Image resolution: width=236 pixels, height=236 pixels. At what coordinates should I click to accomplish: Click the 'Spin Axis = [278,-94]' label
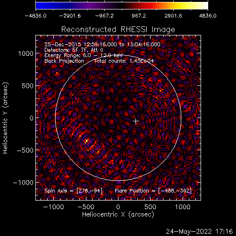74,191
